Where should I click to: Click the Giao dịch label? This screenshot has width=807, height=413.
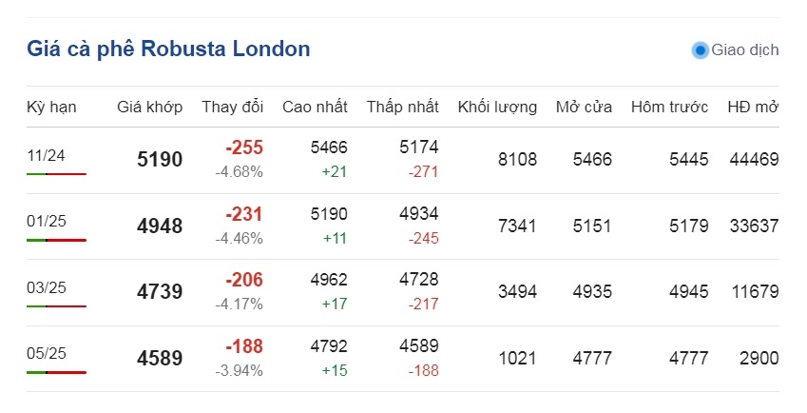pyautogui.click(x=744, y=49)
